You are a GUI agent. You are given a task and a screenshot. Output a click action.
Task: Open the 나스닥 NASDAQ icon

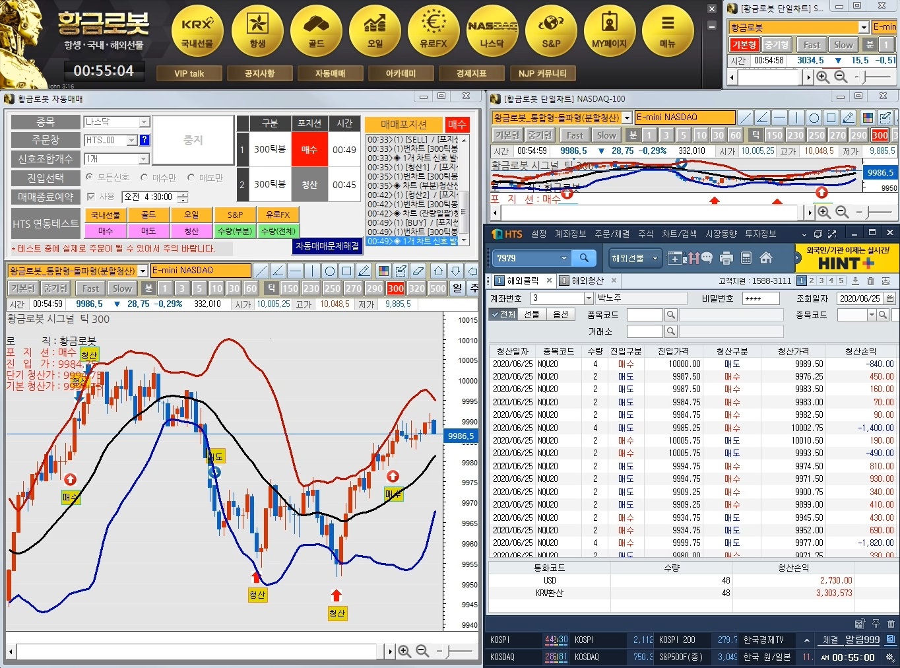492,31
